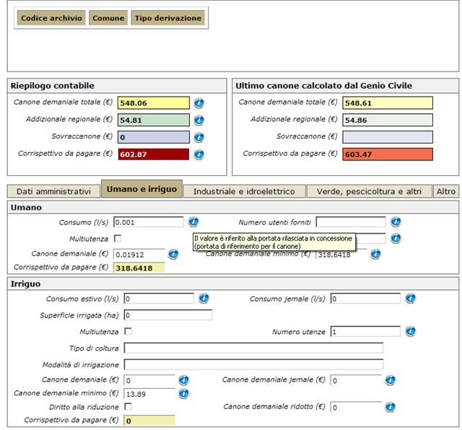Viewport: 462px width, 430px height.
Task: Click green Addizionale regionale 54.81 field
Action: [x=154, y=120]
